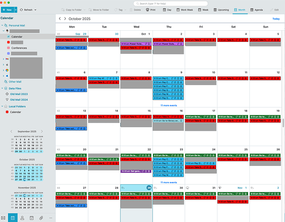Open the New button dropdown arrow
The height and width of the screenshot is (222, 285).
(16, 9)
